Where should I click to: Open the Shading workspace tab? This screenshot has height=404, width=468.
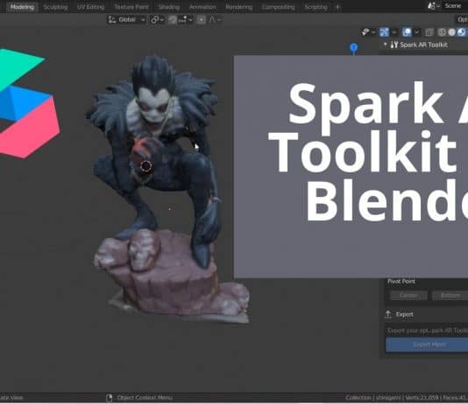pyautogui.click(x=169, y=7)
